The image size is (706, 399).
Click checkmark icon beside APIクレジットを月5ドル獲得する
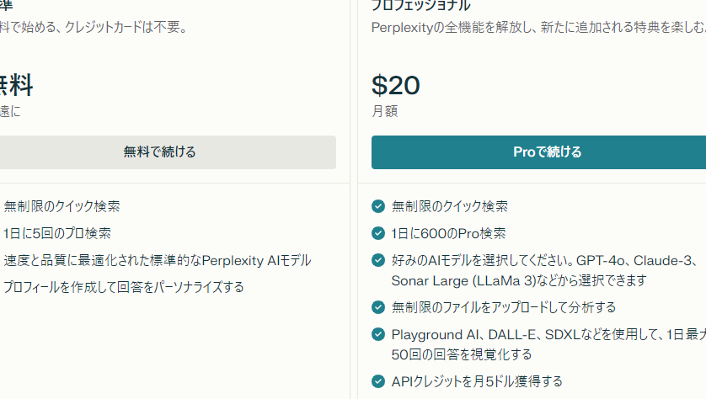(x=378, y=381)
